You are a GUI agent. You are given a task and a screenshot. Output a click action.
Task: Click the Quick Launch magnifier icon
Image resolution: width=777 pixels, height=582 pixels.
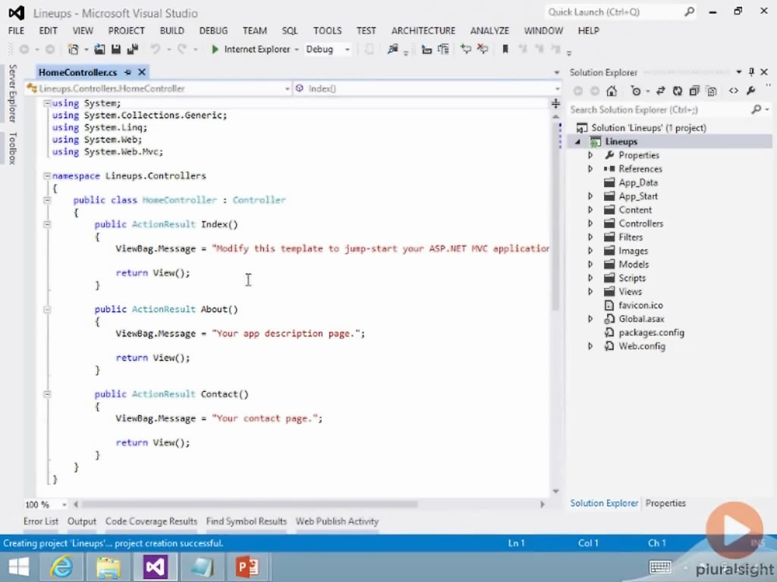689,11
